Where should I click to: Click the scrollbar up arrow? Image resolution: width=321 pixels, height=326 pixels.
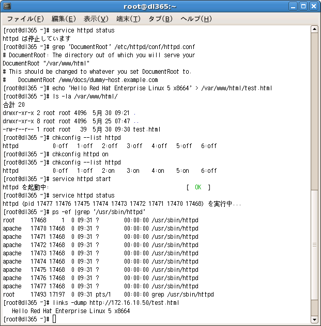pos(314,29)
